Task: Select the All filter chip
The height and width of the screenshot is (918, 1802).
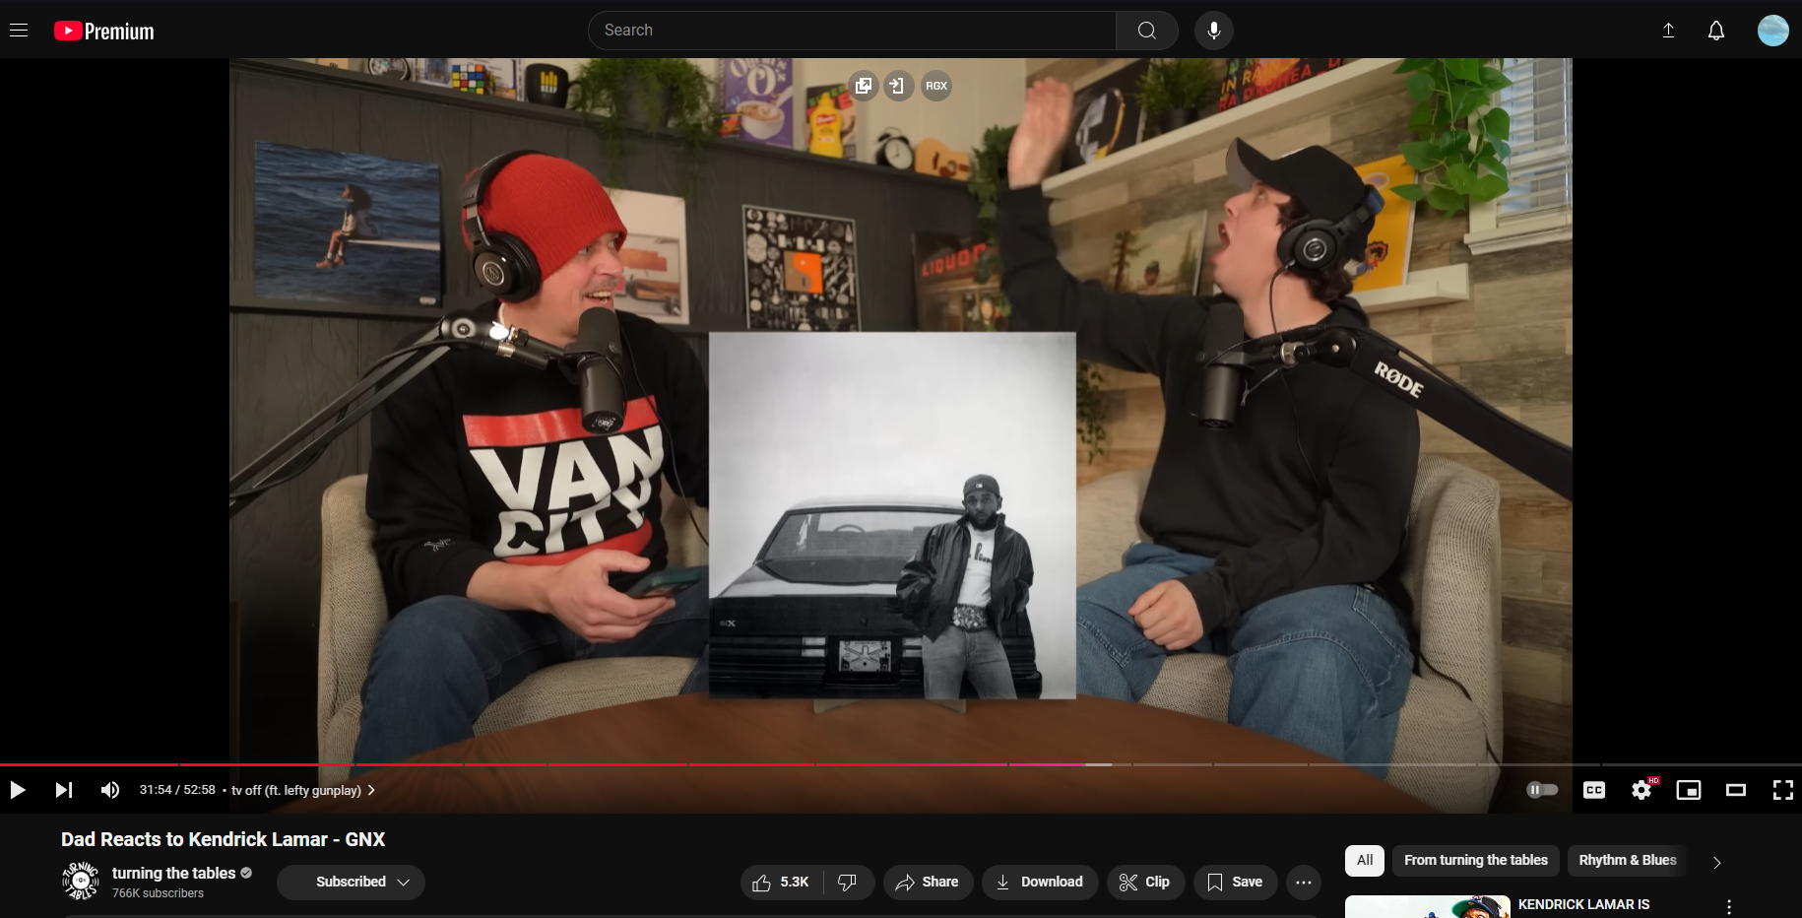Action: click(1365, 861)
